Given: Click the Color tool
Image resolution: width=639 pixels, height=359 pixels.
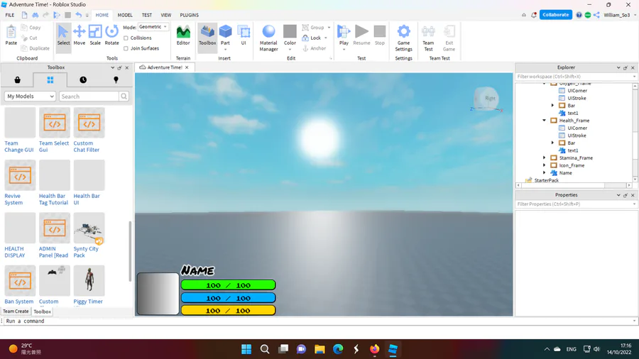Looking at the screenshot, I should (290, 35).
